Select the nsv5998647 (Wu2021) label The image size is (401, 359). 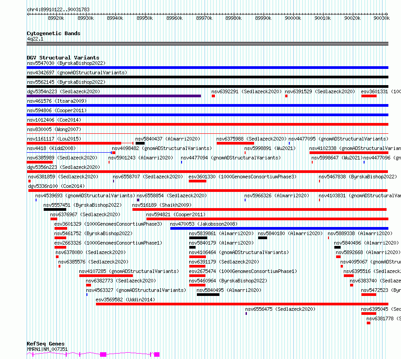pos(337,158)
